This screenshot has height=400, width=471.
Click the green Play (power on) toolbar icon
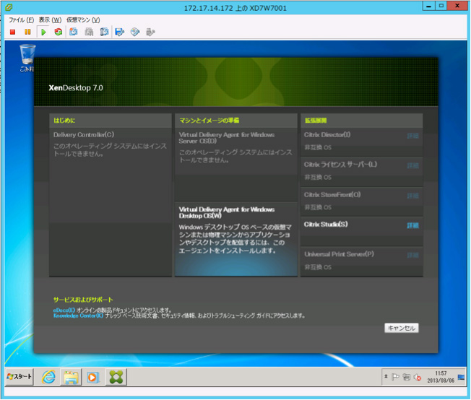click(43, 32)
